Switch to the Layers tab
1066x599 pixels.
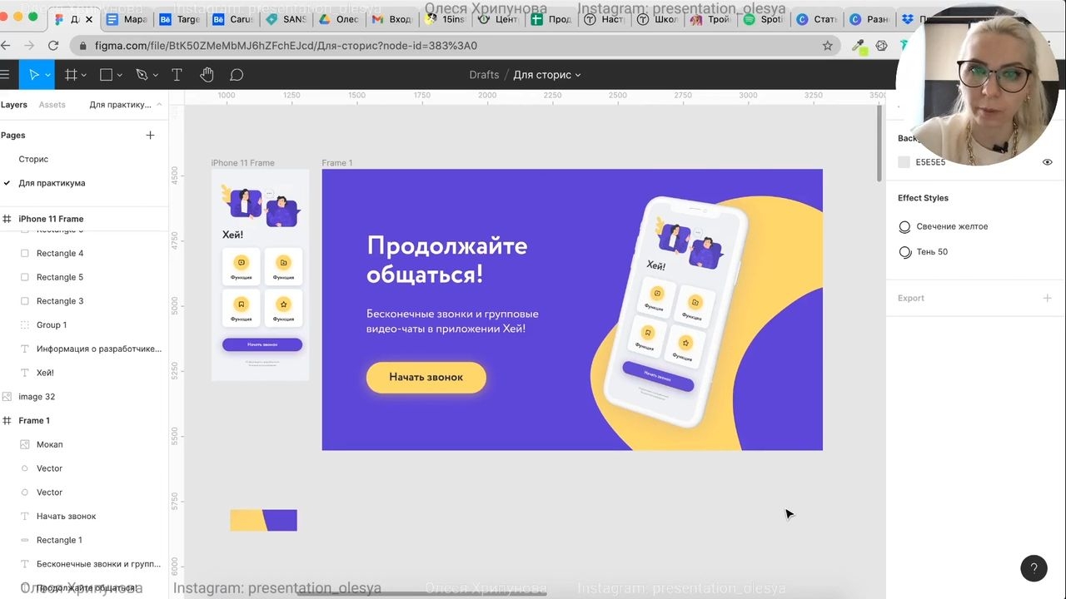(14, 105)
